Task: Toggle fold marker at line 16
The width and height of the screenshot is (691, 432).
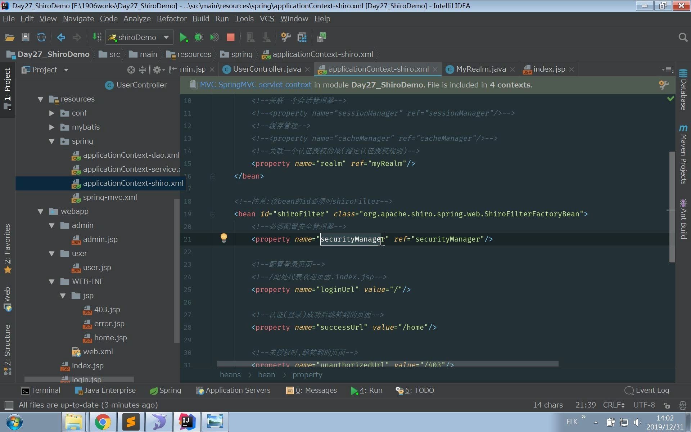Action: (x=213, y=176)
